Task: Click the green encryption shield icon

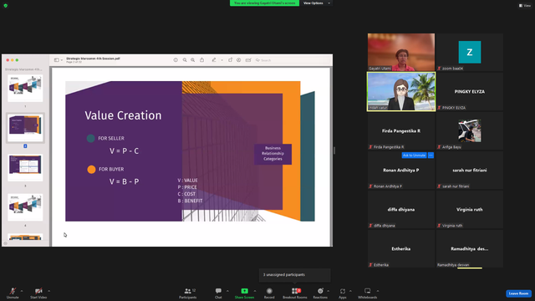Action: click(6, 6)
